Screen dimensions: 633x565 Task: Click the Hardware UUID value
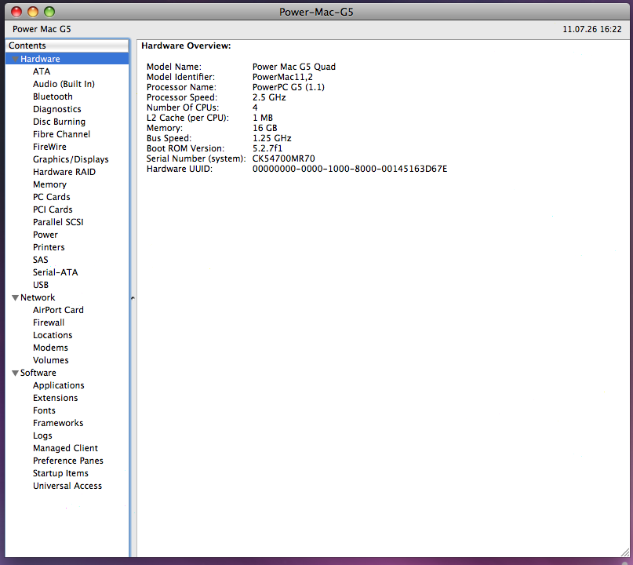coord(350,169)
